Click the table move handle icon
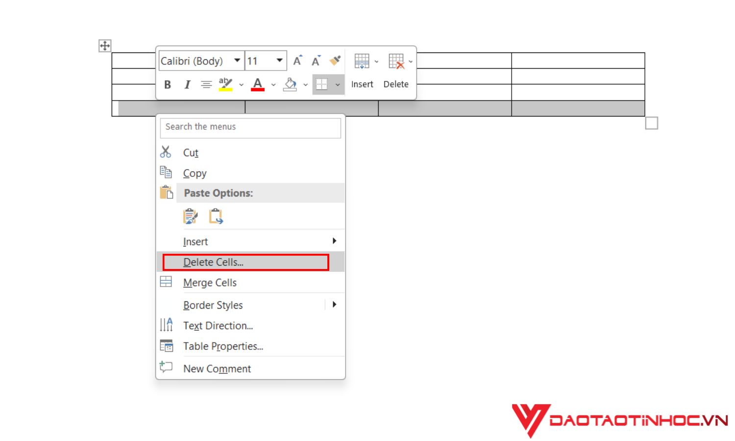The image size is (735, 441). coord(105,46)
